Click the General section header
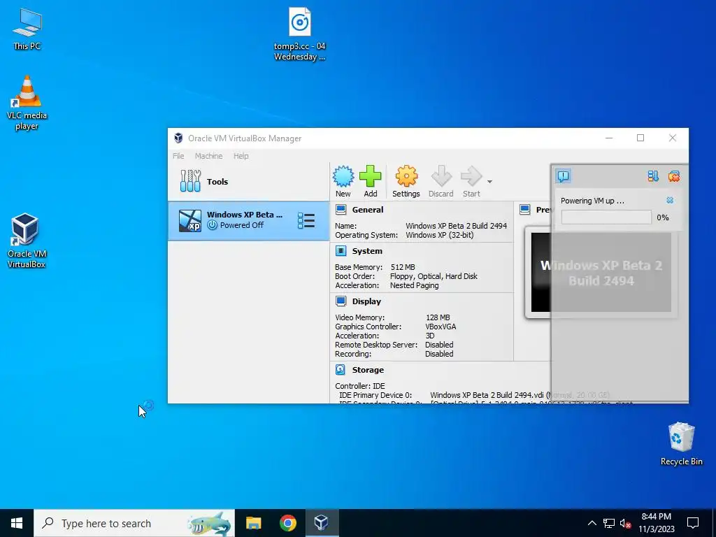Screen dimensions: 716x537 pyautogui.click(x=368, y=210)
